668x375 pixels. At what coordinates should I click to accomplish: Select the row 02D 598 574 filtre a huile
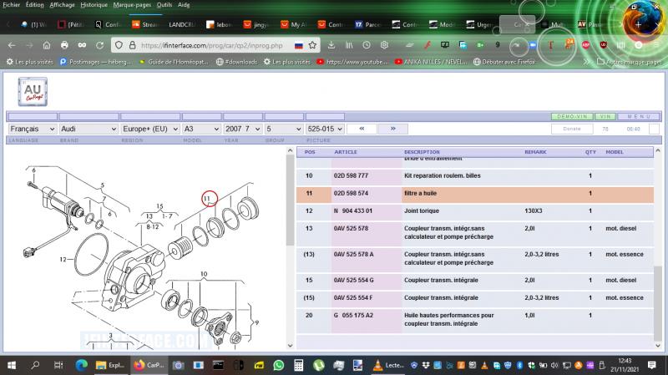(474, 194)
